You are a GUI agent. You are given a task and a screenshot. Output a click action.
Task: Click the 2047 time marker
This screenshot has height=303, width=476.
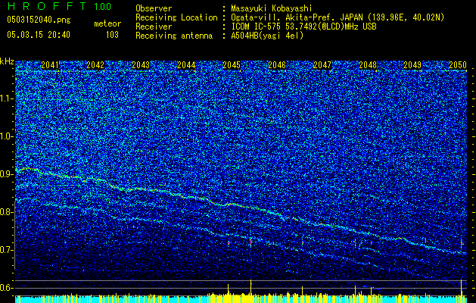pos(322,65)
